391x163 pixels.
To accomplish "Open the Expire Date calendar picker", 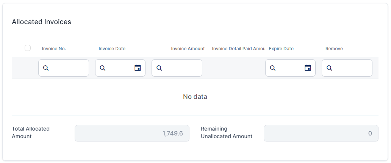I will [x=308, y=68].
